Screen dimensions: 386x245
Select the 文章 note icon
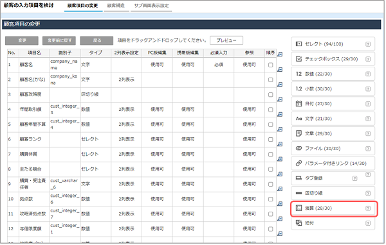pos(299,133)
